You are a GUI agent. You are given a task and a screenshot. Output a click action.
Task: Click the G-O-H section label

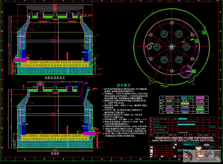[x=55, y=153]
